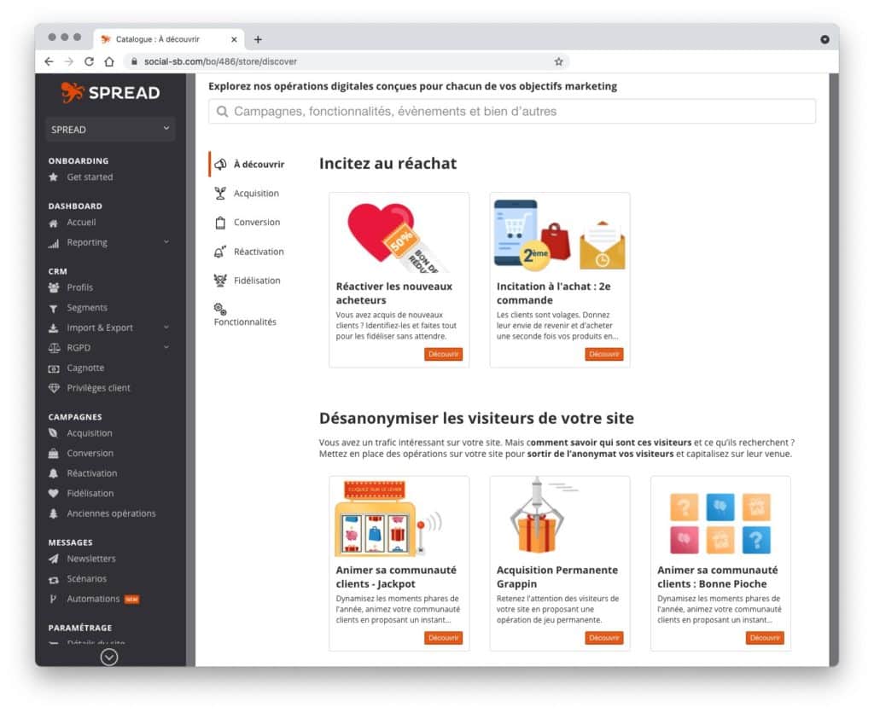Reload the page in the browser

89,61
